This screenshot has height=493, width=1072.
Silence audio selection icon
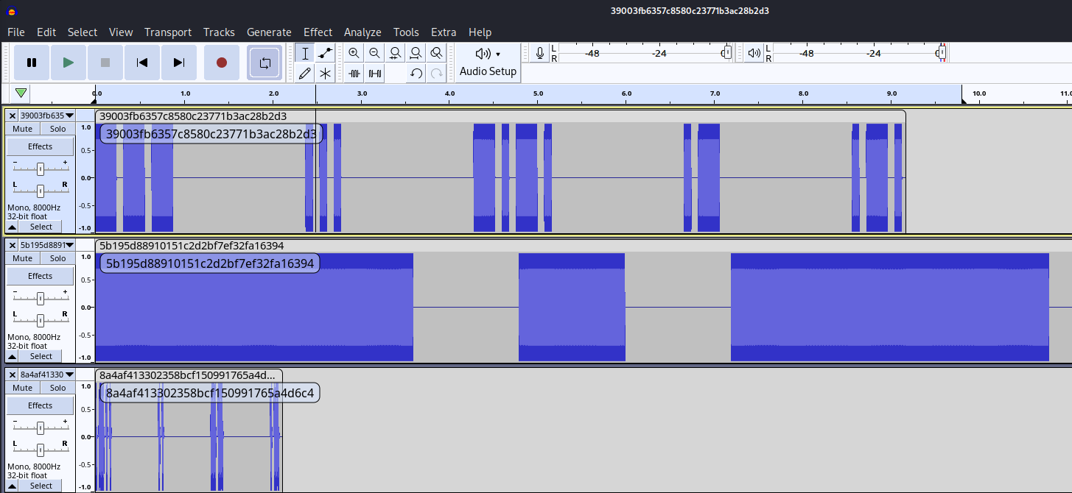click(x=375, y=73)
